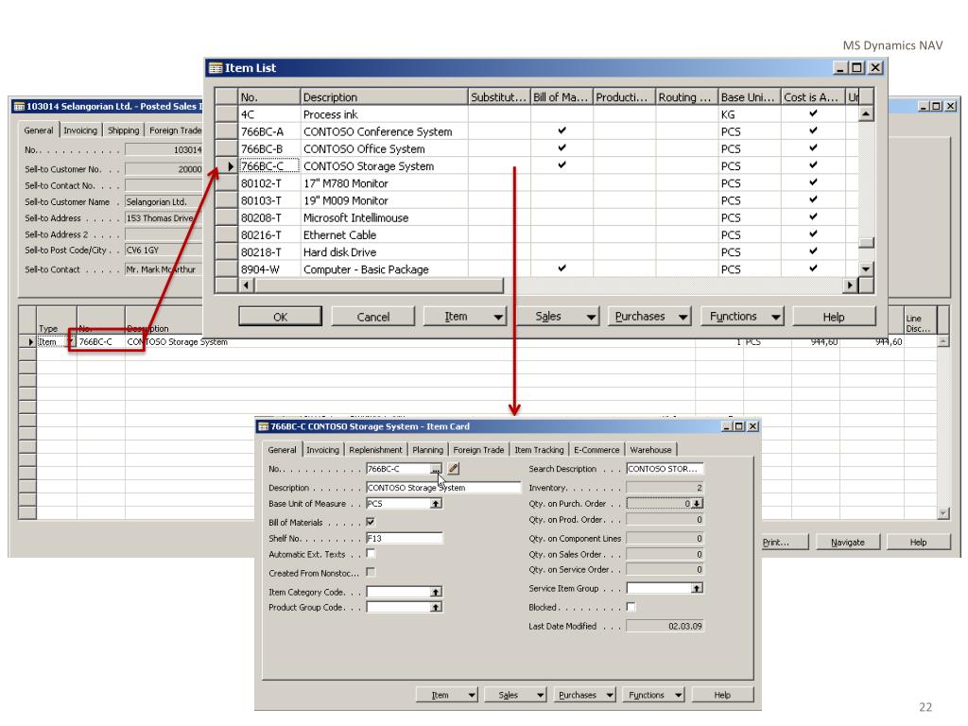The height and width of the screenshot is (726, 968).
Task: Click the Shelf No. input field
Action: (405, 538)
